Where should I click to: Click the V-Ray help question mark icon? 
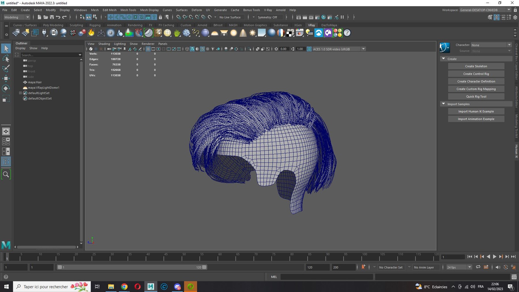click(347, 33)
